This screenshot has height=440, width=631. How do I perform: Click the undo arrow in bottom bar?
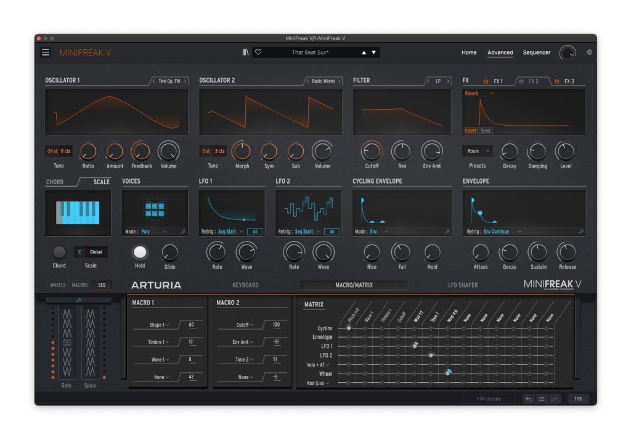point(528,399)
